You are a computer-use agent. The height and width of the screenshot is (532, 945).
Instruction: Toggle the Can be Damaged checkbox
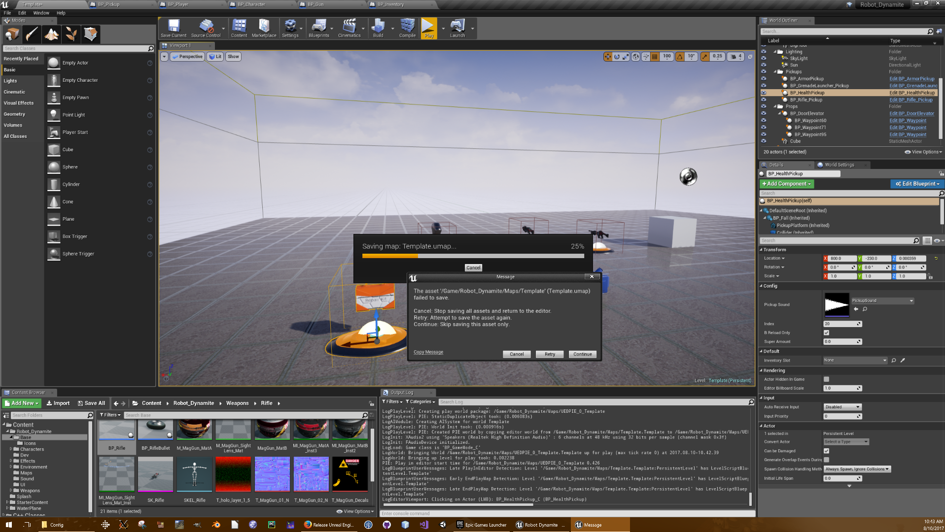point(826,451)
